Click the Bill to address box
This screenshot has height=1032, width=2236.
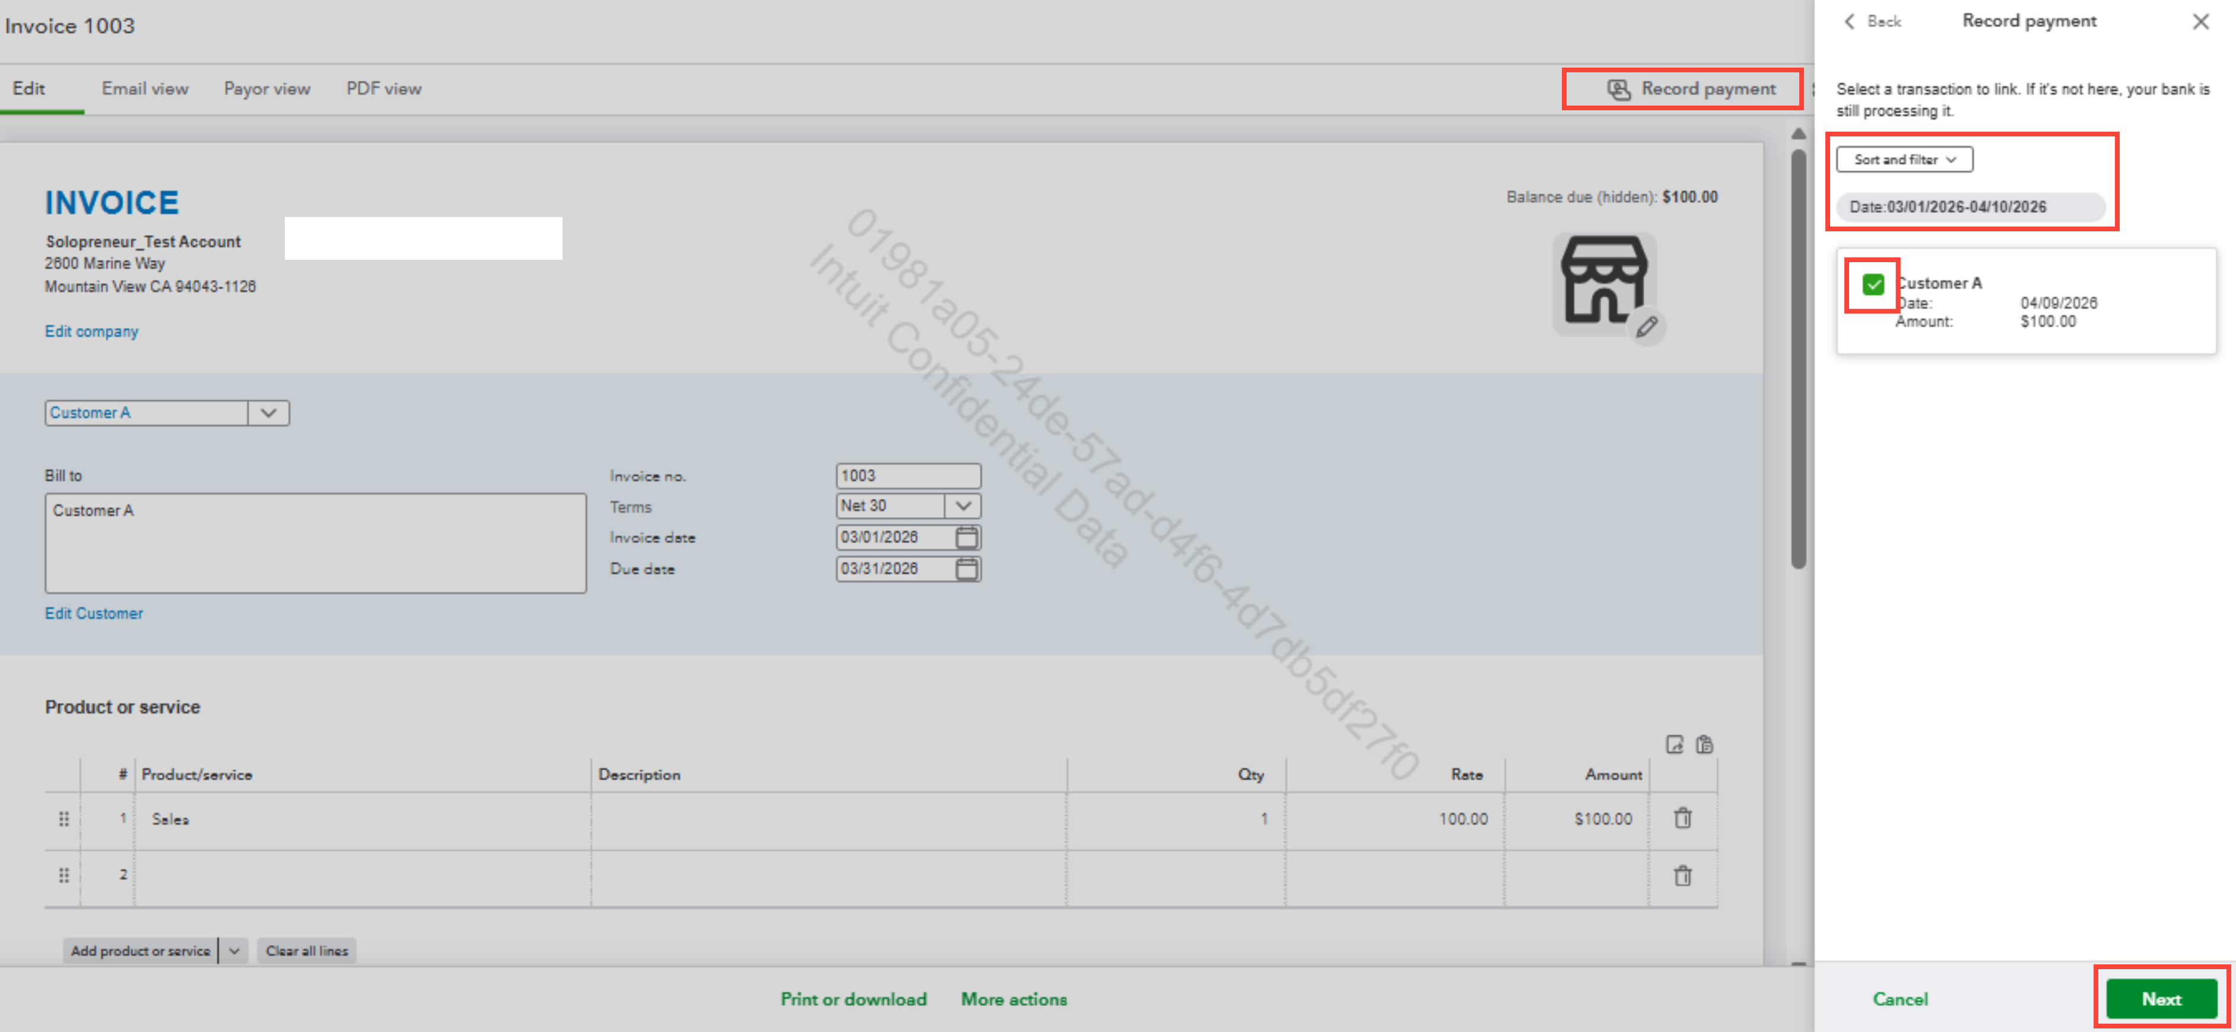click(x=315, y=543)
